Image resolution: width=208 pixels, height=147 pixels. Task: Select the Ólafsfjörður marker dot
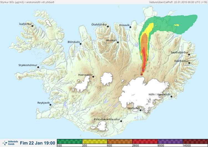(x=108, y=27)
